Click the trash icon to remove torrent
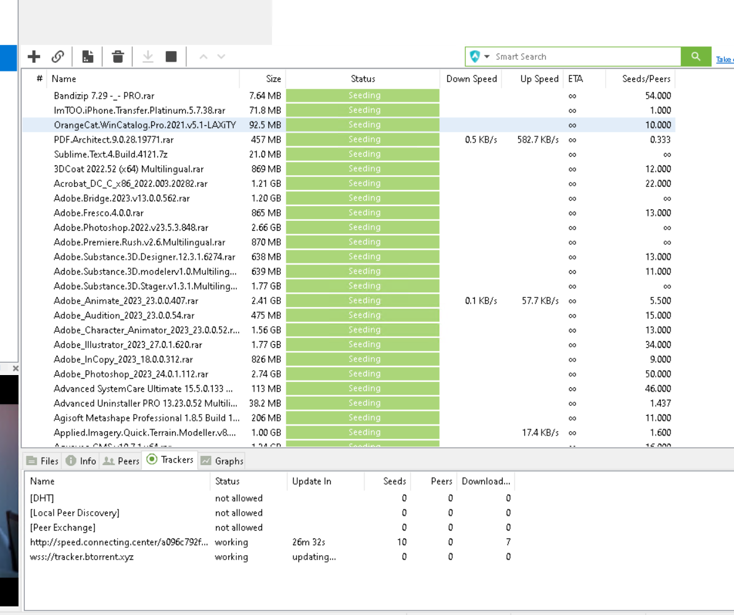The width and height of the screenshot is (734, 615). (x=118, y=57)
